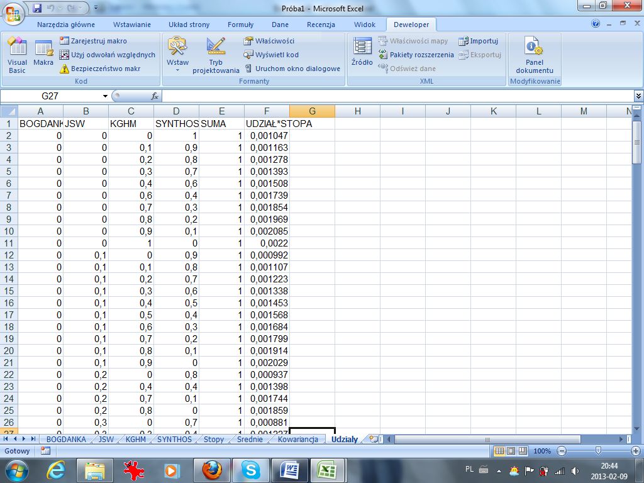Open the Stopy sheet tab

[214, 439]
